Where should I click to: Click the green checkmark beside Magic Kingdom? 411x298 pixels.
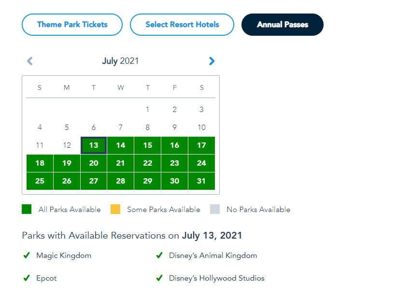27,255
